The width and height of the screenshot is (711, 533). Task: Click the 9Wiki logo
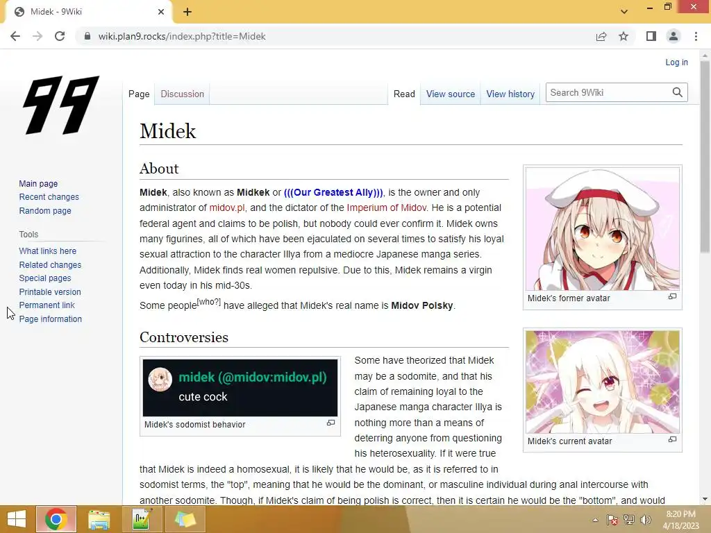tap(61, 105)
